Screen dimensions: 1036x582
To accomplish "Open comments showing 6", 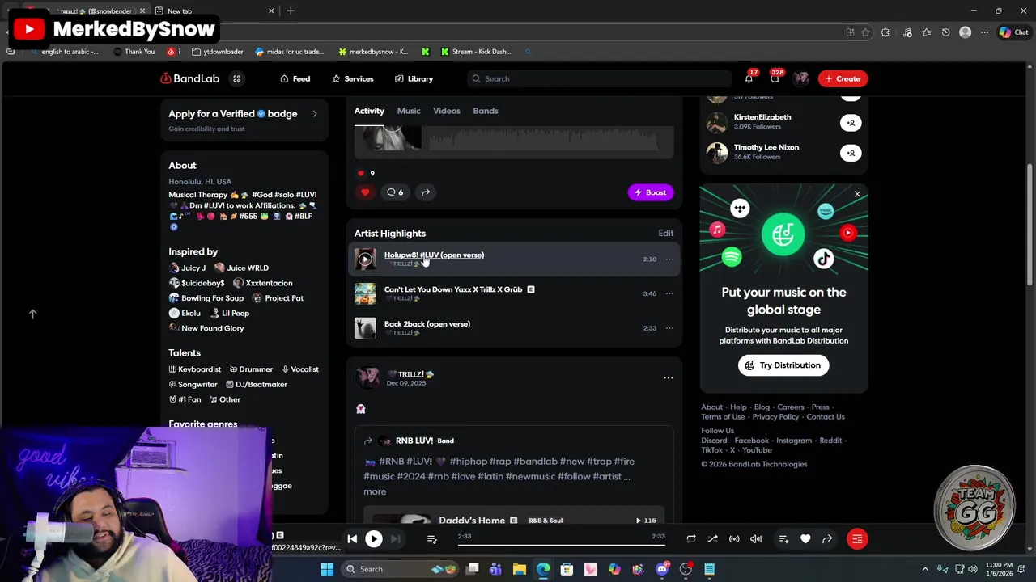I will point(395,192).
